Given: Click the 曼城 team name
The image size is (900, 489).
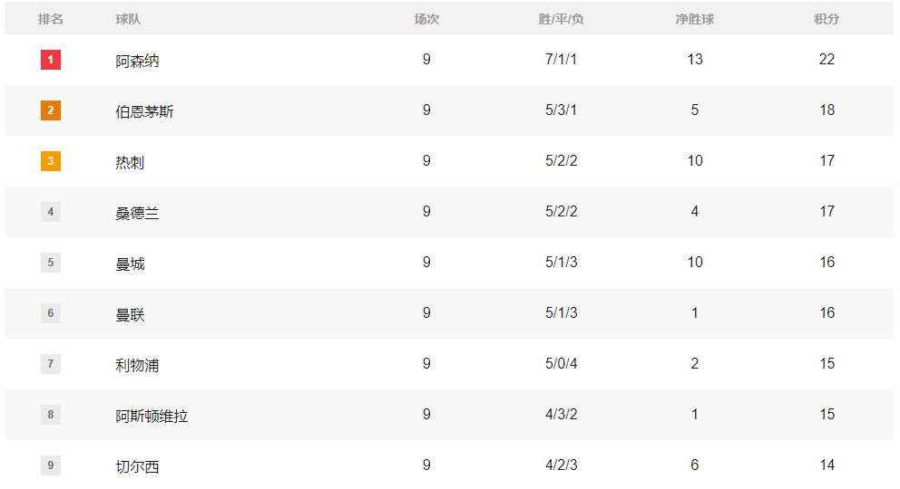Looking at the screenshot, I should coord(130,264).
